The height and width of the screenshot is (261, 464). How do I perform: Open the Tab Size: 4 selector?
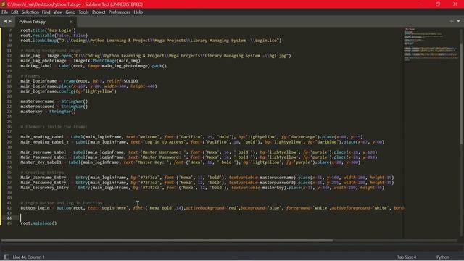407,257
